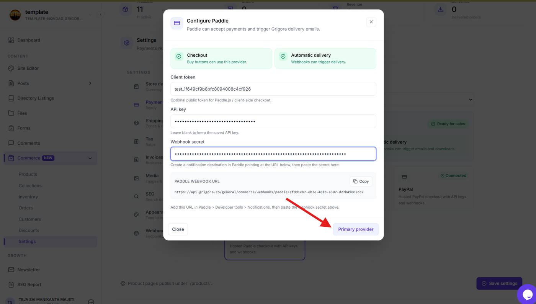This screenshot has height=304, width=536.
Task: Click the Store details settings icon
Action: pyautogui.click(x=136, y=87)
